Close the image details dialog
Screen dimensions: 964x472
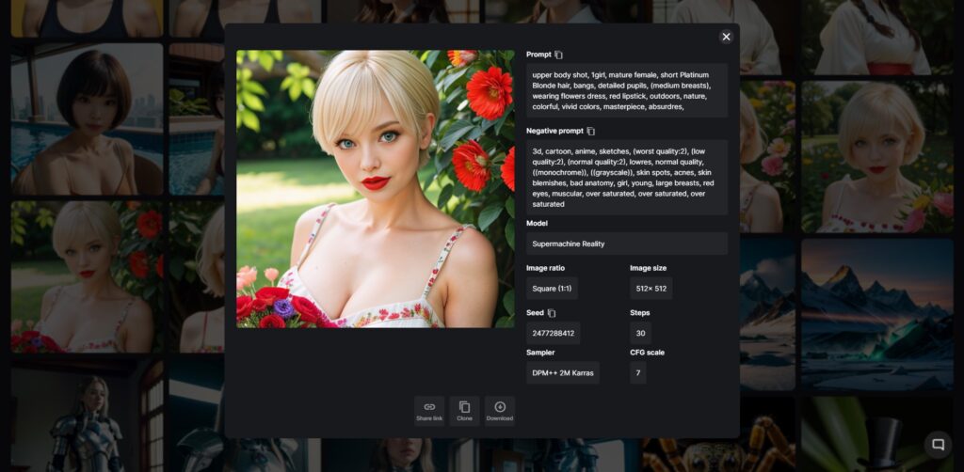(x=726, y=37)
